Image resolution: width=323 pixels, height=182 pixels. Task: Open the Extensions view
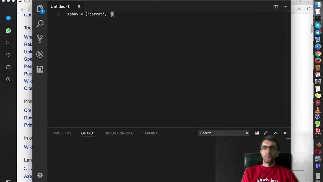pyautogui.click(x=40, y=69)
